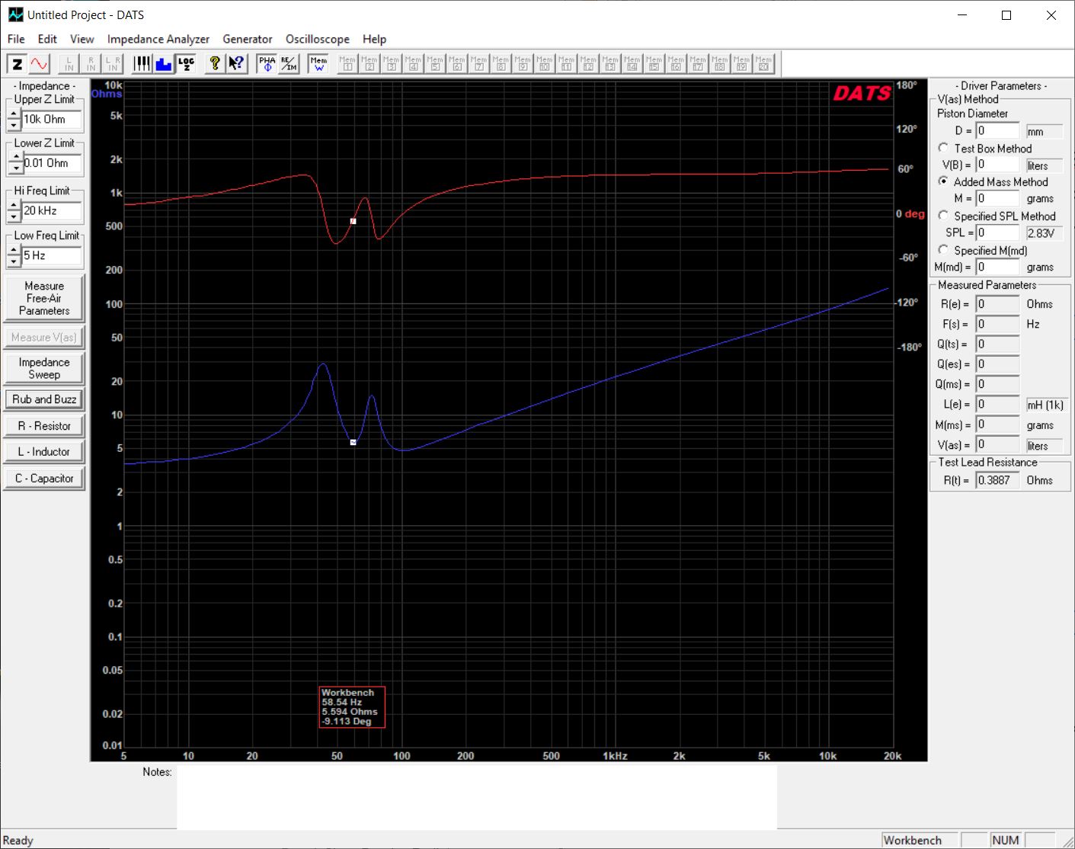
Task: Lower the Low Freq Limit with down arrow
Action: click(14, 261)
